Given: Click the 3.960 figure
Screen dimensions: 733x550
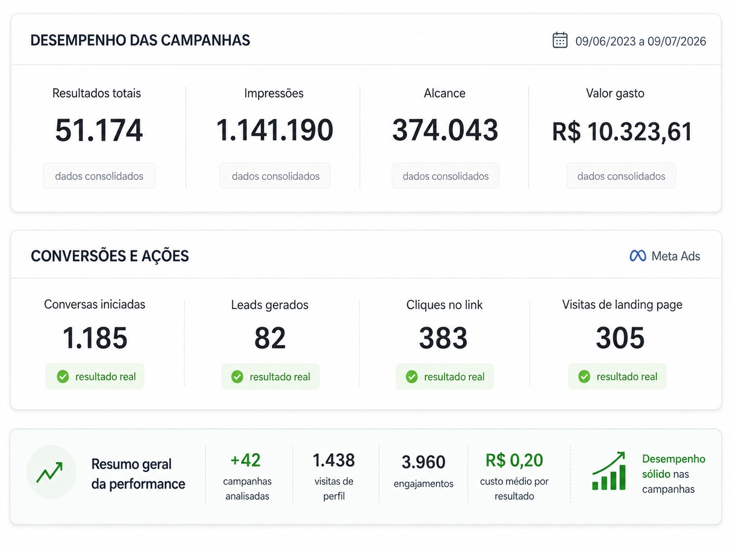Looking at the screenshot, I should [x=424, y=462].
